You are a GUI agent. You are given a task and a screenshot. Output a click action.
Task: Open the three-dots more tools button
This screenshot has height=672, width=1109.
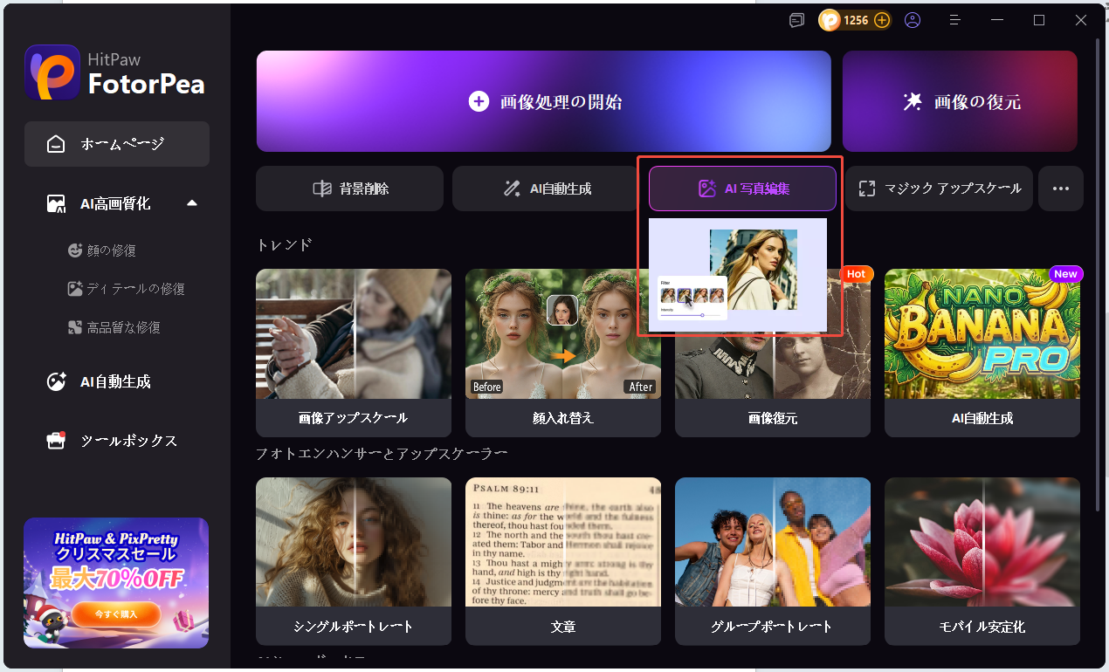pos(1061,189)
